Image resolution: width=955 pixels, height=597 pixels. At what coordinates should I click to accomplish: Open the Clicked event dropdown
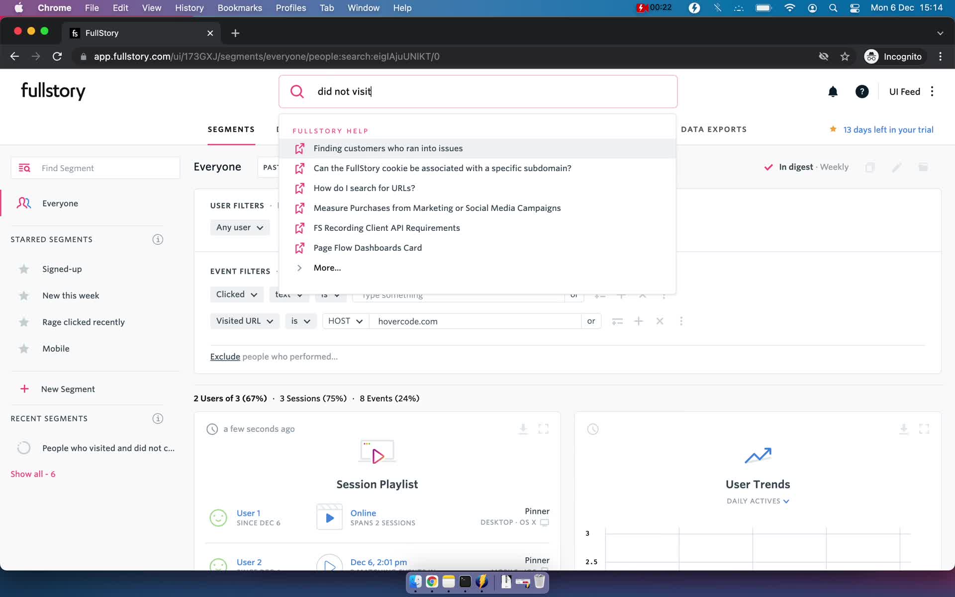tap(237, 295)
